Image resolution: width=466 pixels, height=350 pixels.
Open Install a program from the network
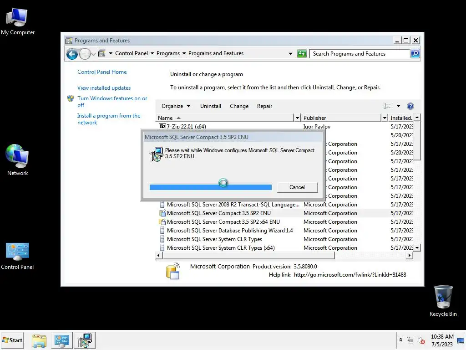pyautogui.click(x=108, y=119)
